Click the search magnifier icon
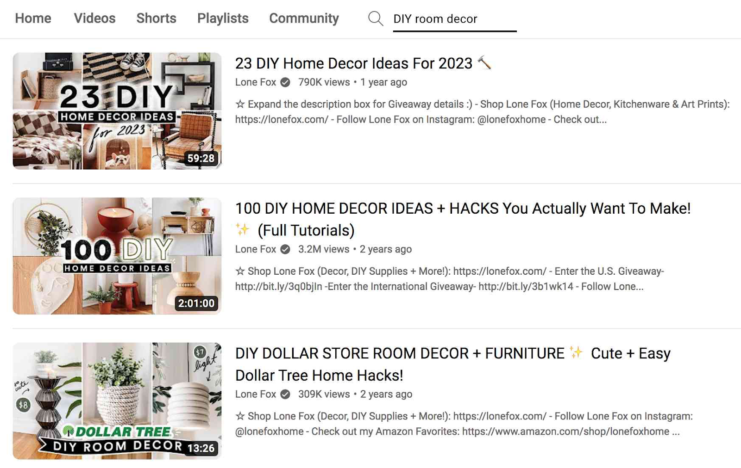Image resolution: width=741 pixels, height=468 pixels. pos(375,19)
